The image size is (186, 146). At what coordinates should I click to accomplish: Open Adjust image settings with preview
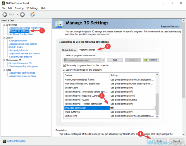(x=26, y=28)
